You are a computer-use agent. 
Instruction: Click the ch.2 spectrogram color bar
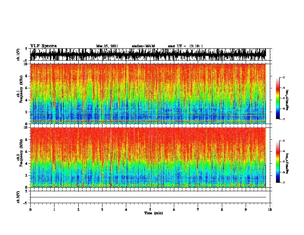[x=278, y=162]
